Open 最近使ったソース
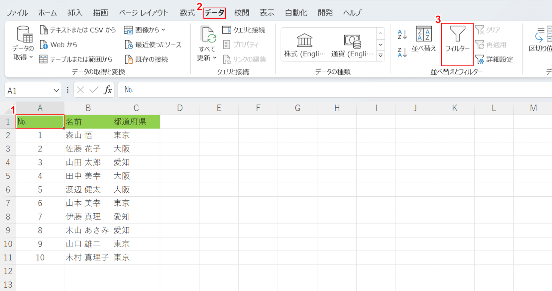The height and width of the screenshot is (291, 552). [x=153, y=44]
